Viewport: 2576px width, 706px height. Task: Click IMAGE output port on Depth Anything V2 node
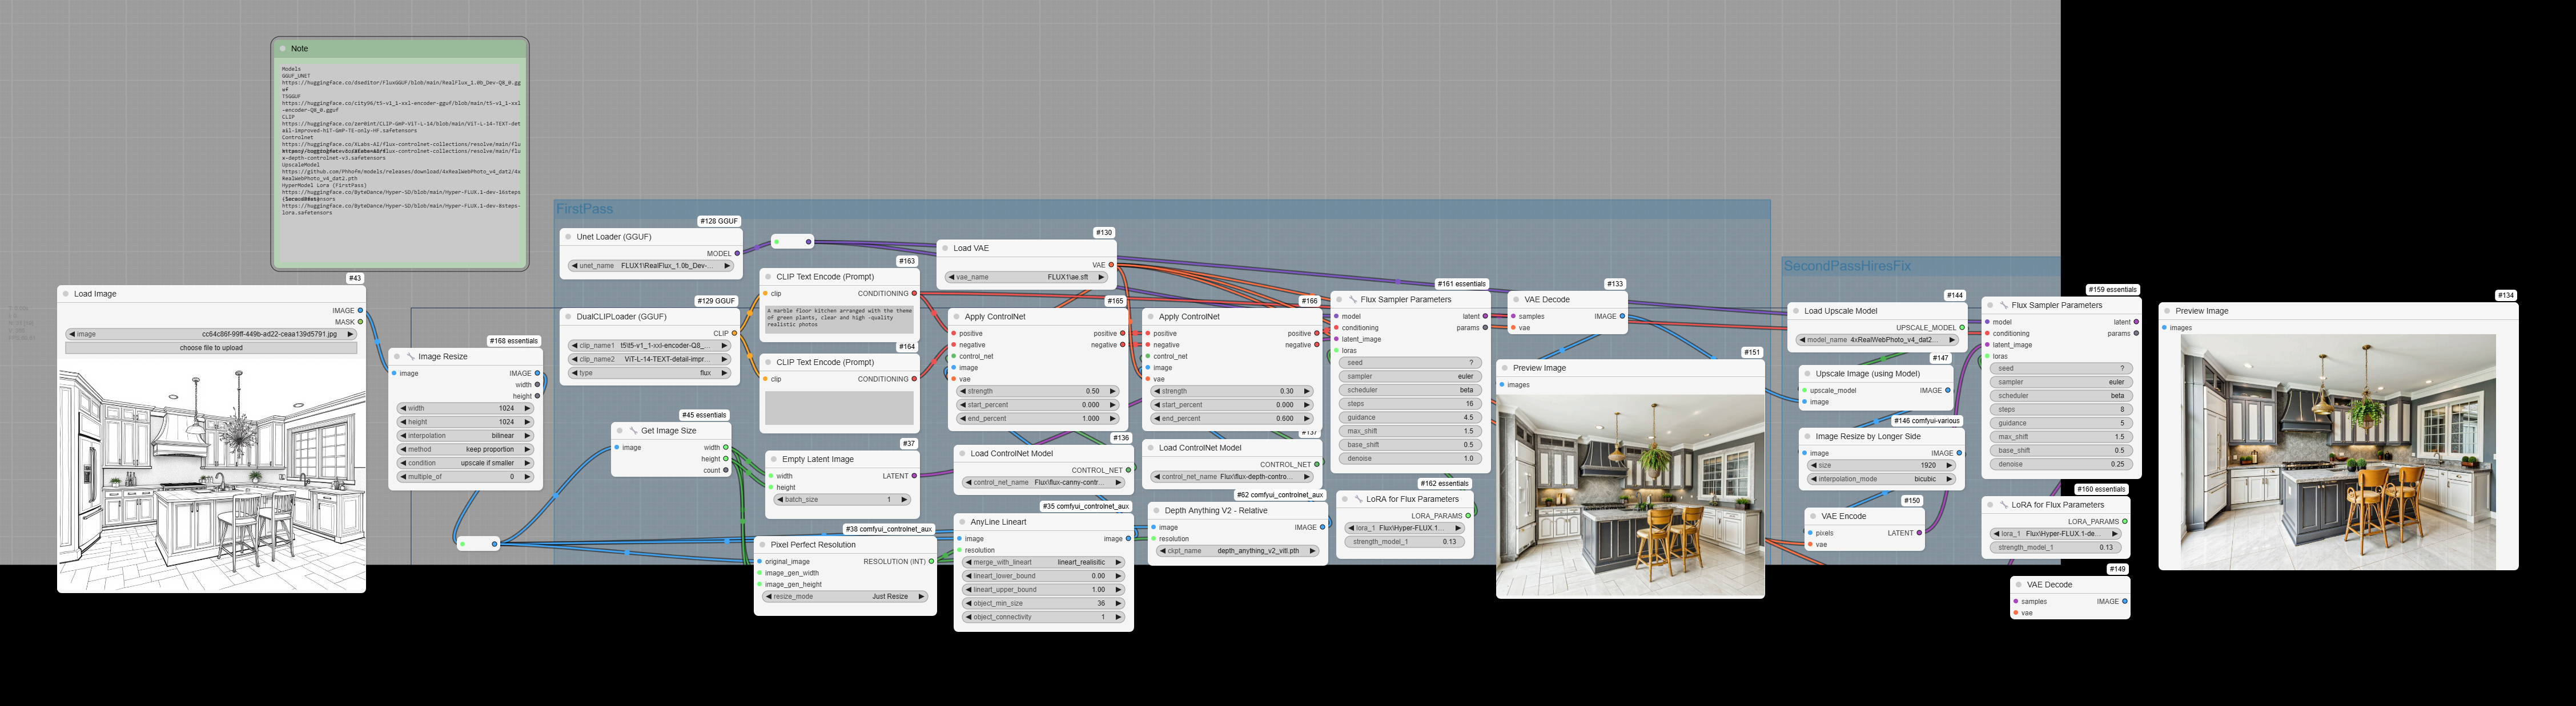1322,528
